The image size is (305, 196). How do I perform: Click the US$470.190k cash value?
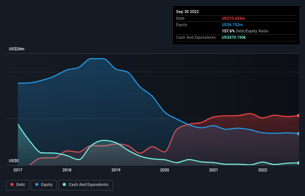[234, 37]
